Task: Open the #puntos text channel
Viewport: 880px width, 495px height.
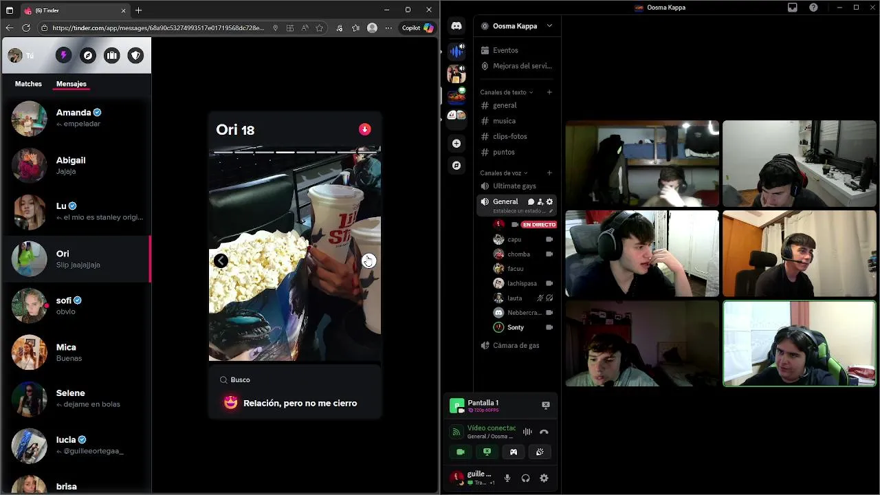Action: click(x=516, y=152)
